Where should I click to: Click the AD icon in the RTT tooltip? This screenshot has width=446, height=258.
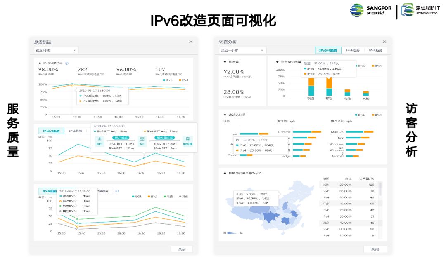point(142,140)
